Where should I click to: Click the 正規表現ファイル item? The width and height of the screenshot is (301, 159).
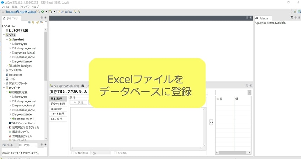click(22, 136)
